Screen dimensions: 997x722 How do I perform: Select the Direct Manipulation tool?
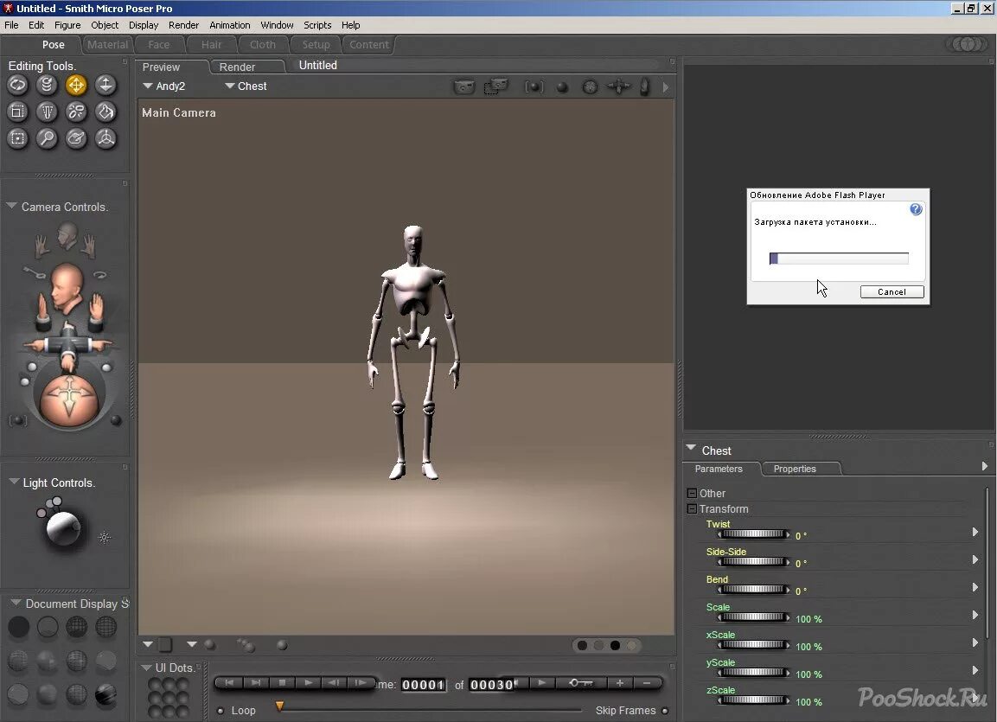(105, 138)
